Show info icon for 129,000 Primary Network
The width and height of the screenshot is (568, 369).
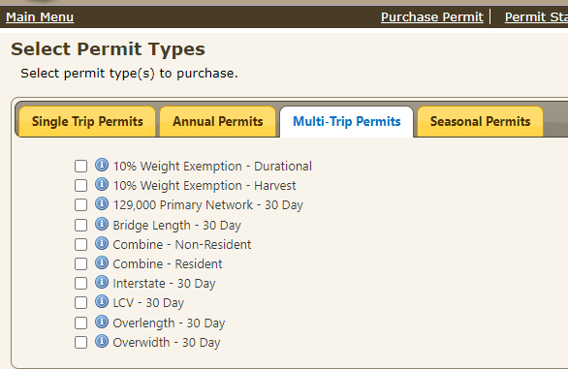[x=102, y=203]
